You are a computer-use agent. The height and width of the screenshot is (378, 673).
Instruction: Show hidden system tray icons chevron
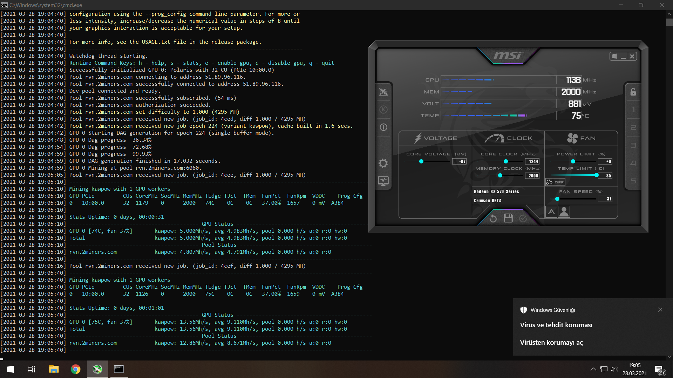(593, 369)
